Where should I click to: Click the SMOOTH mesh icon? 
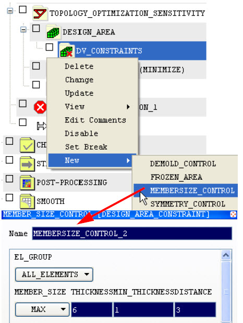point(27,201)
